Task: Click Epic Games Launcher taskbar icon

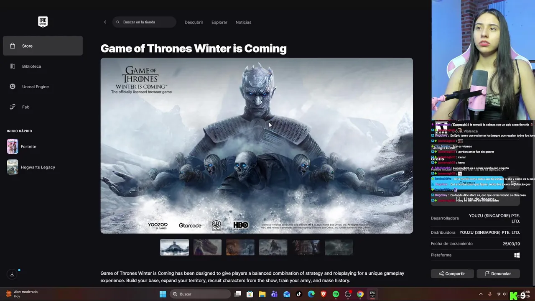Action: 372,294
